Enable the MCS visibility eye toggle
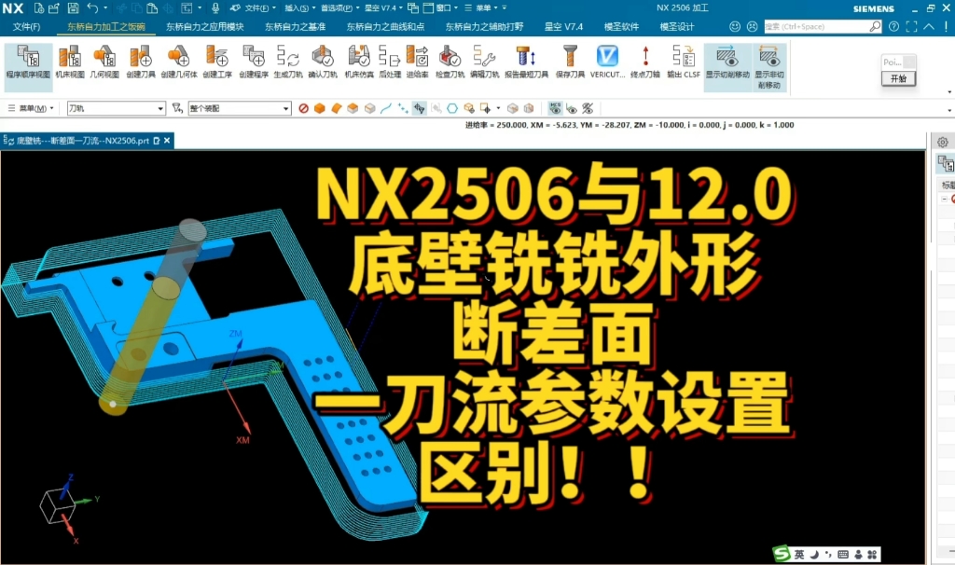 (556, 109)
